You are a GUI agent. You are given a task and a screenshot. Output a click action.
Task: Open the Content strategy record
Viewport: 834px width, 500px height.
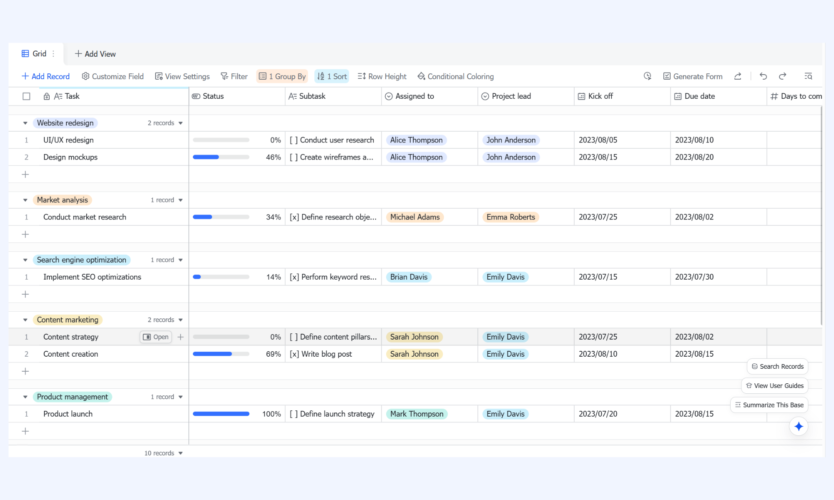pos(156,337)
